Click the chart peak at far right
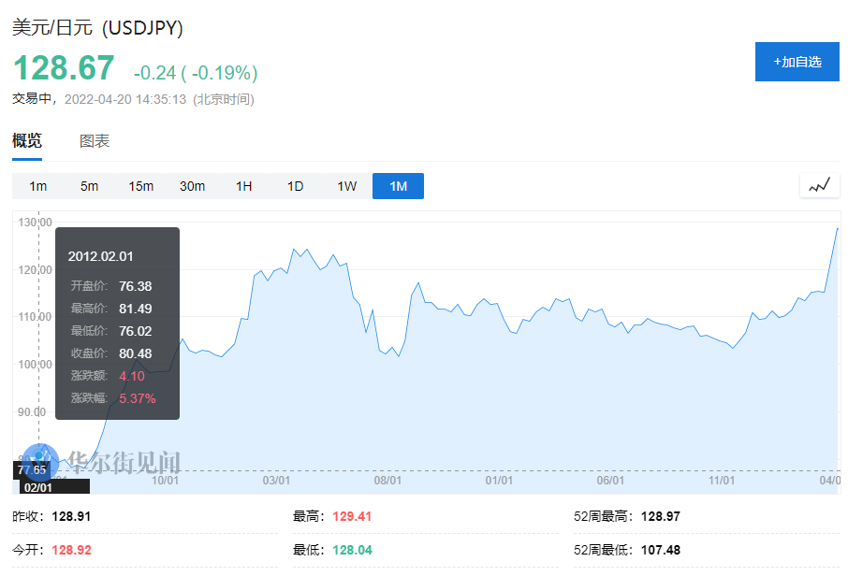The image size is (848, 576). (837, 229)
